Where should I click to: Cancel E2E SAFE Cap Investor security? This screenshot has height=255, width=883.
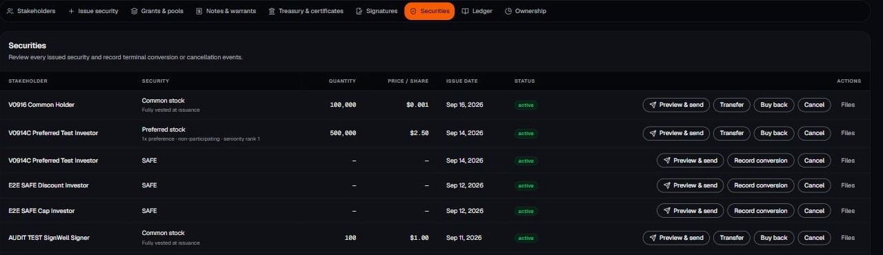pyautogui.click(x=814, y=211)
